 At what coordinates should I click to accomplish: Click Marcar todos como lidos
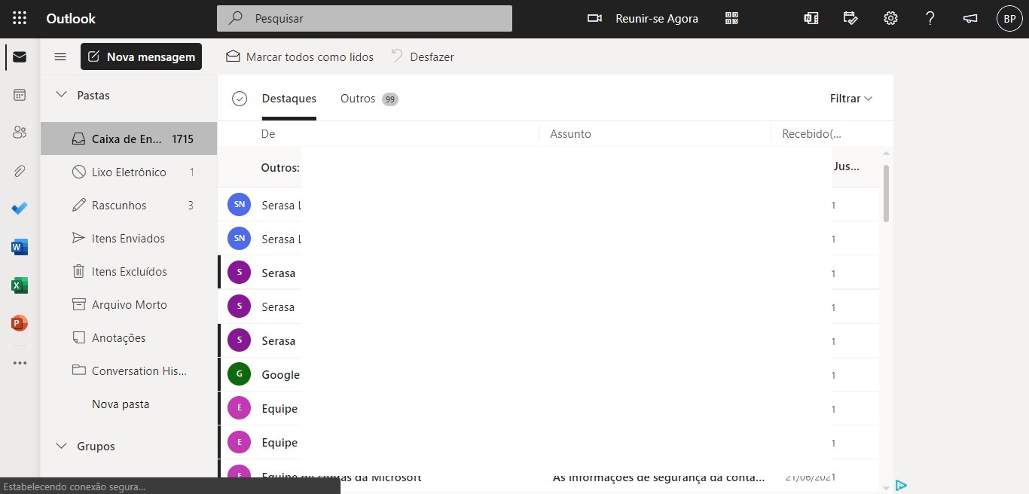pos(300,56)
